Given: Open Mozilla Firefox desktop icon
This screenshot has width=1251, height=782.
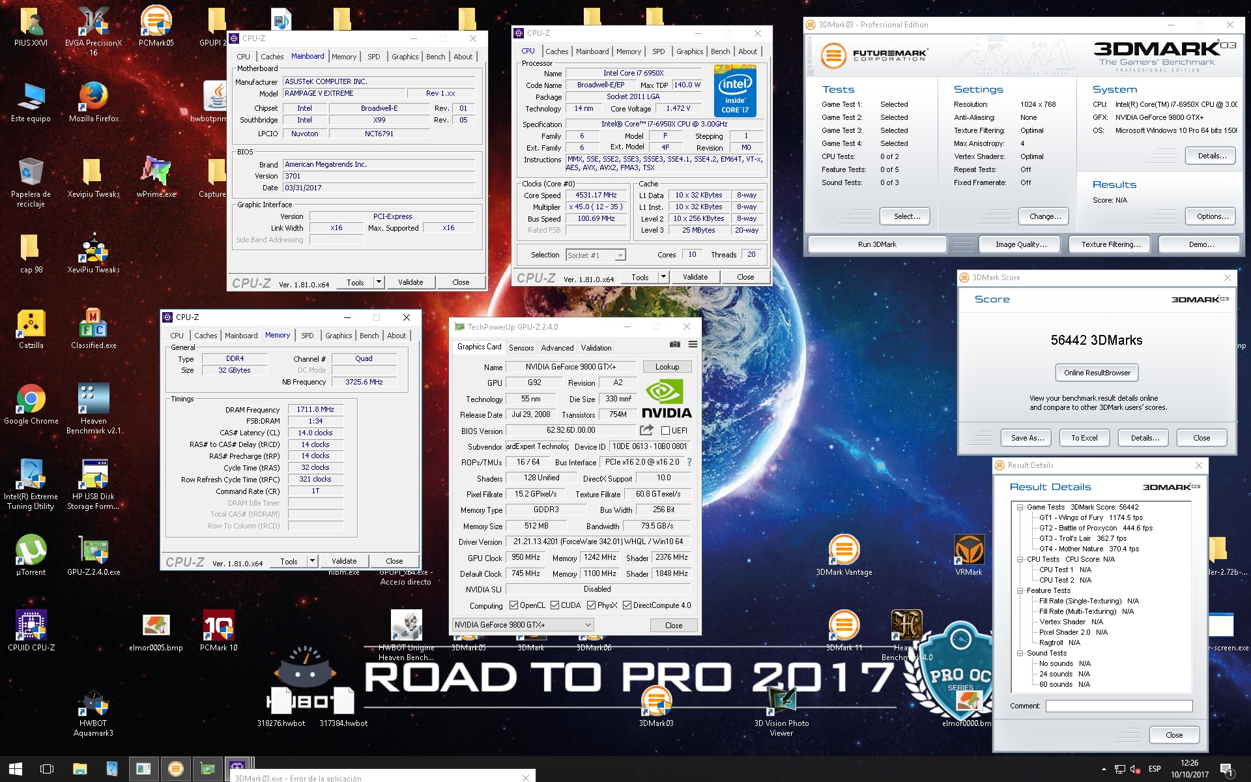Looking at the screenshot, I should (94, 102).
